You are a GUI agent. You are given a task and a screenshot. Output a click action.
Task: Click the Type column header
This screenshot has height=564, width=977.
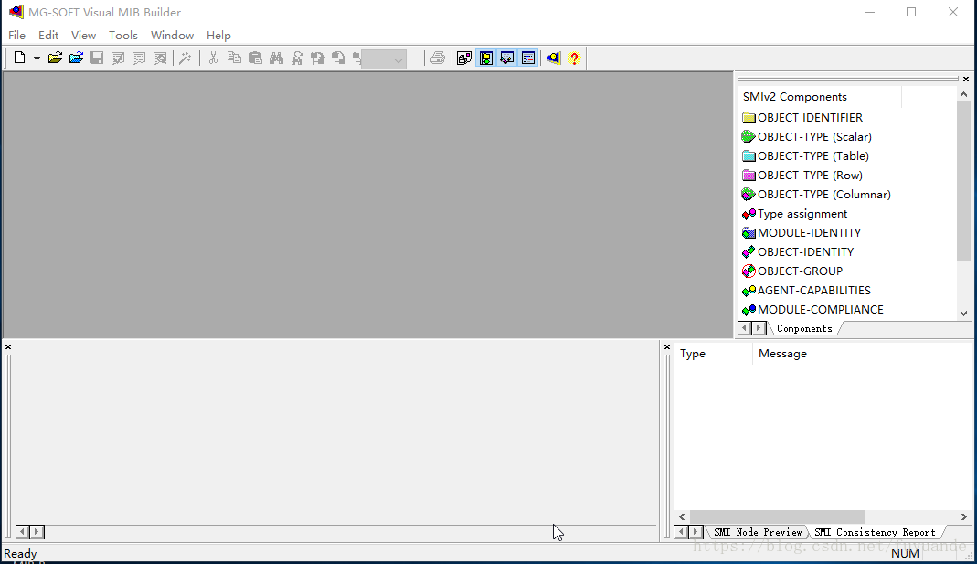tap(714, 354)
